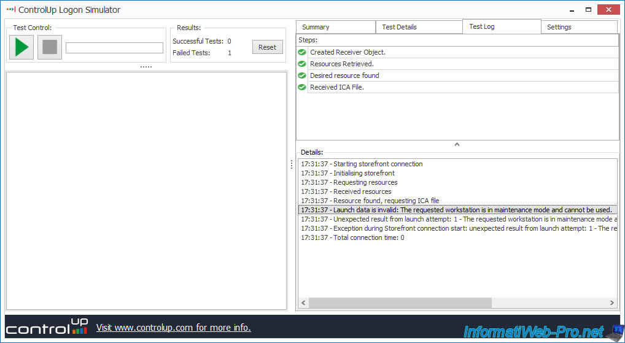
Task: Click the green check icon beside Created Receiver Object
Action: (302, 52)
